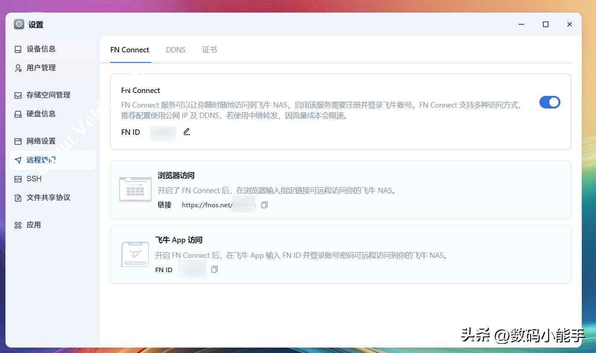Go to SSH settings in sidebar
The image size is (596, 353).
(x=52, y=179)
